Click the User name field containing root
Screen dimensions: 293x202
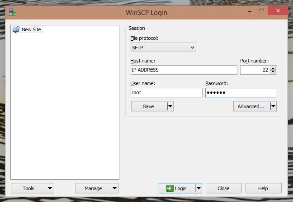[166, 92]
